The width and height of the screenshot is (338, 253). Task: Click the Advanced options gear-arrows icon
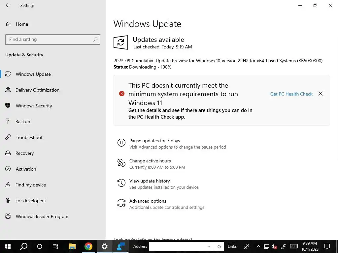pyautogui.click(x=121, y=203)
